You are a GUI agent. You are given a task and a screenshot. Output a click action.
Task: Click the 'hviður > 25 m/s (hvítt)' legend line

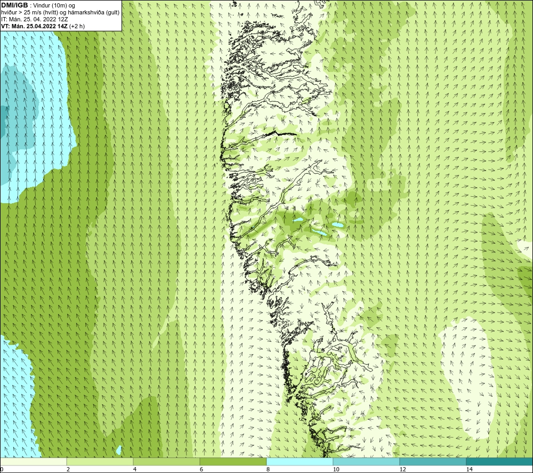pos(60,13)
